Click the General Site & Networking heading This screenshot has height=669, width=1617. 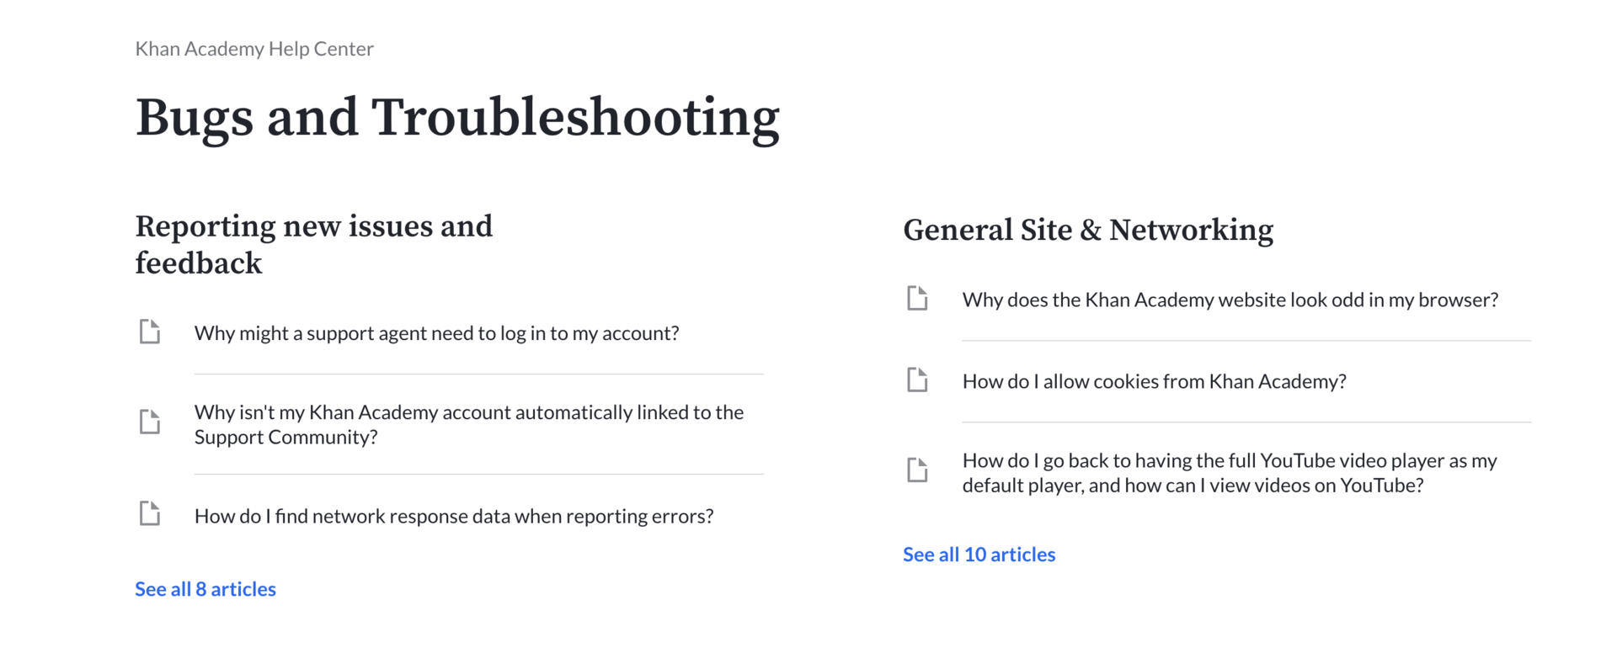coord(1088,229)
